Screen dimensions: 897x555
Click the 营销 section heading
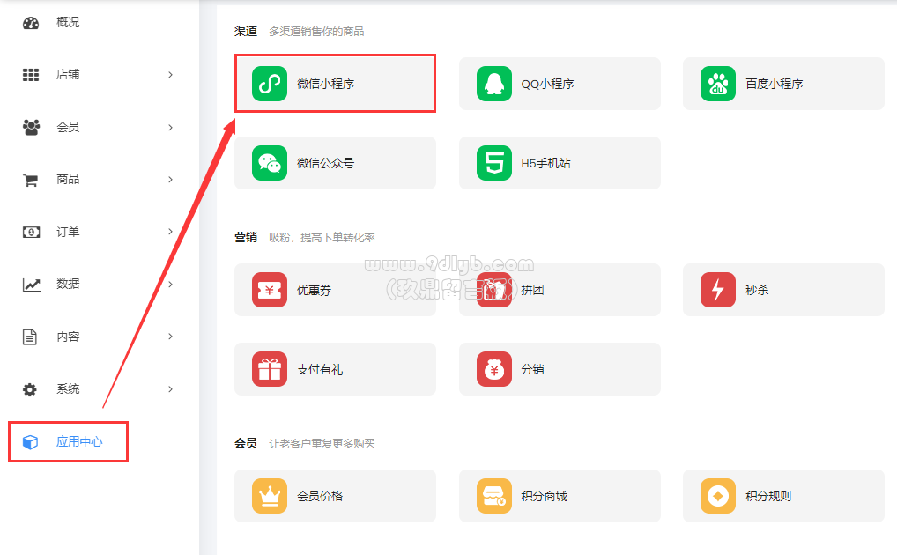[246, 237]
